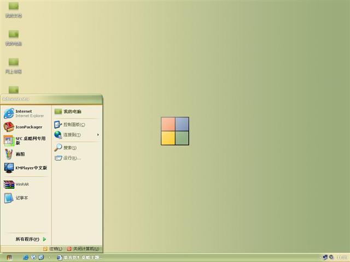Click the red 关闭计算机 power icon

[69, 249]
